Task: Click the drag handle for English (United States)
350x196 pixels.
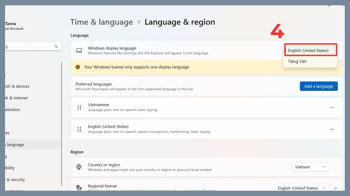Action: tap(79, 129)
